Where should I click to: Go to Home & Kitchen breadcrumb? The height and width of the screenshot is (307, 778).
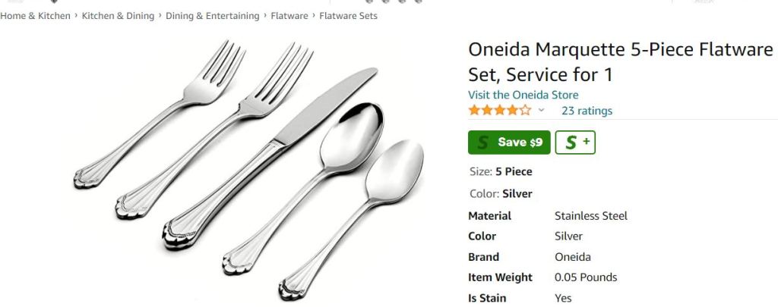click(35, 16)
